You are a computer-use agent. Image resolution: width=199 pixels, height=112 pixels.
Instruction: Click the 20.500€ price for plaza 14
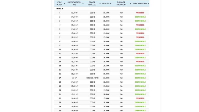[106, 66]
